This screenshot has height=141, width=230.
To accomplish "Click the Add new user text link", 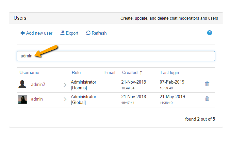I will pos(39,33).
